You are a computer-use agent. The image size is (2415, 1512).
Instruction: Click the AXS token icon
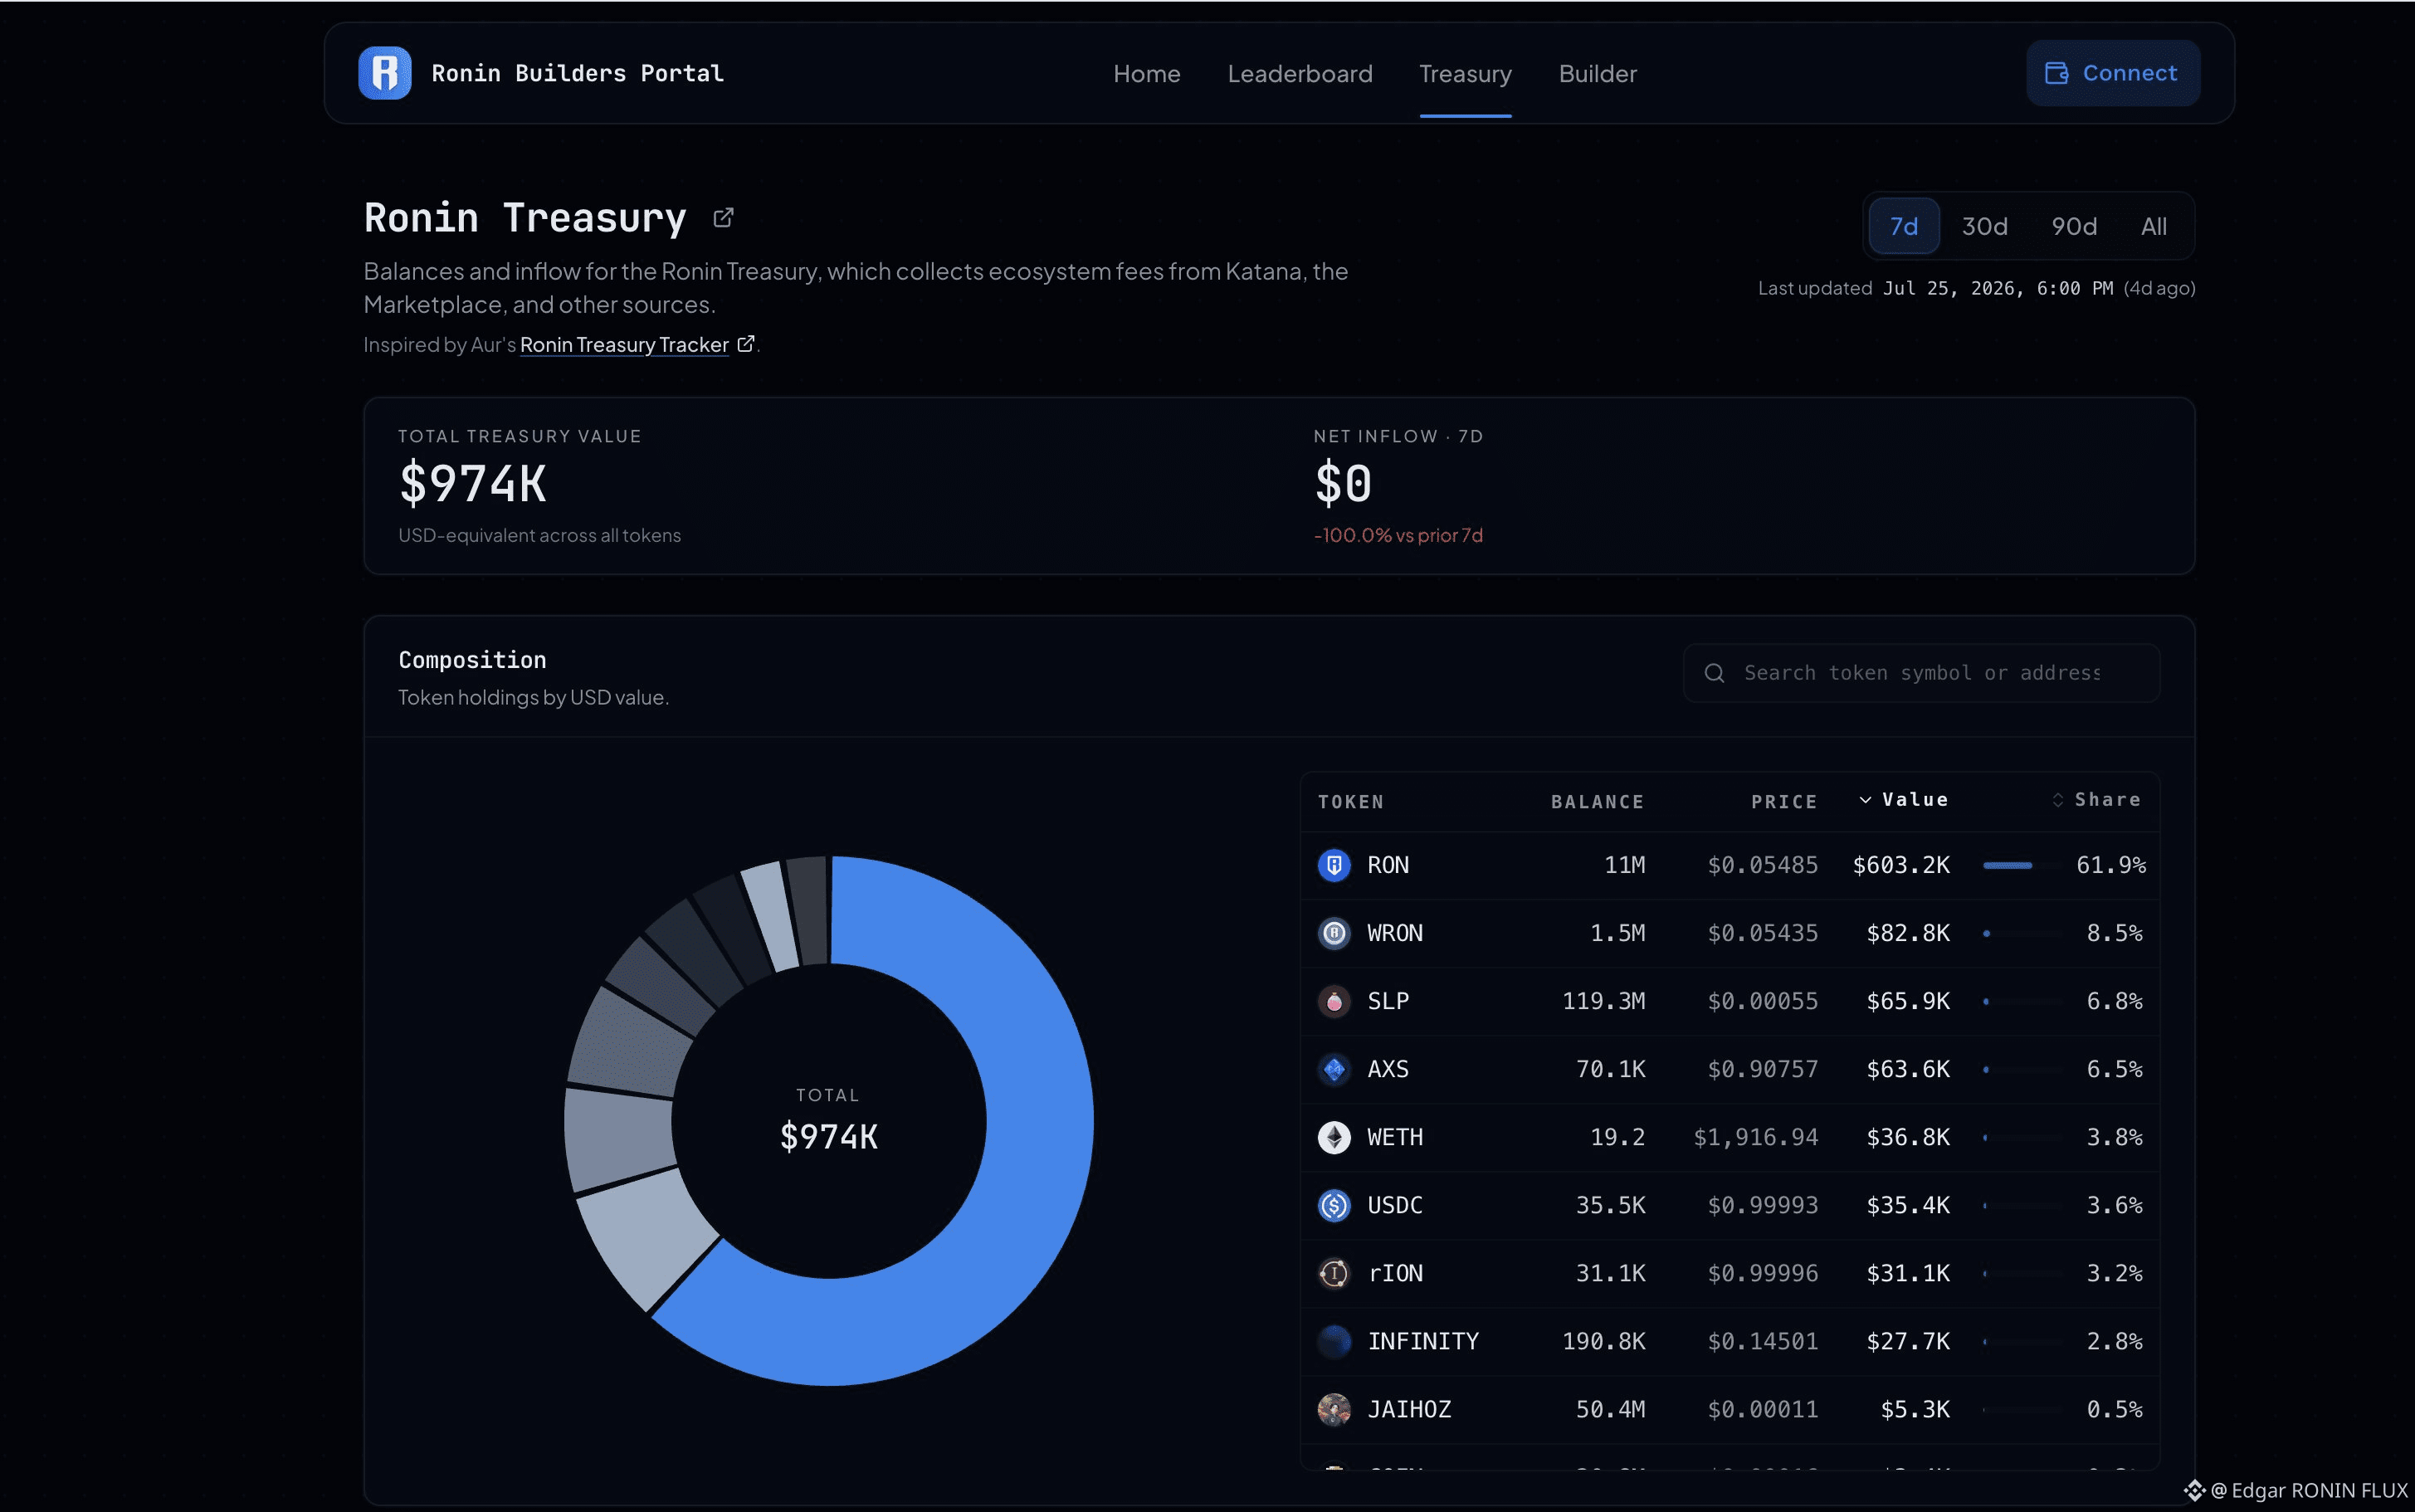point(1334,1069)
